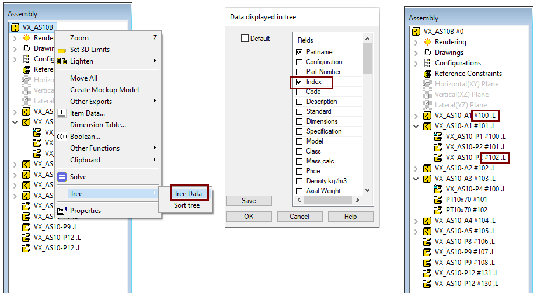Viewport: 537px width, 293px height.
Task: Click the Configurations icon in right tree
Action: (x=427, y=63)
